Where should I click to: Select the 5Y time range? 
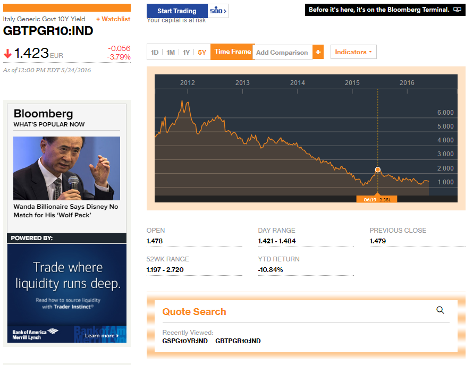[202, 52]
